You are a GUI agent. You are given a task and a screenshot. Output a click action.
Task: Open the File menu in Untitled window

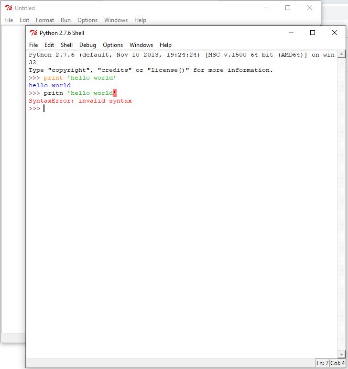coord(9,20)
